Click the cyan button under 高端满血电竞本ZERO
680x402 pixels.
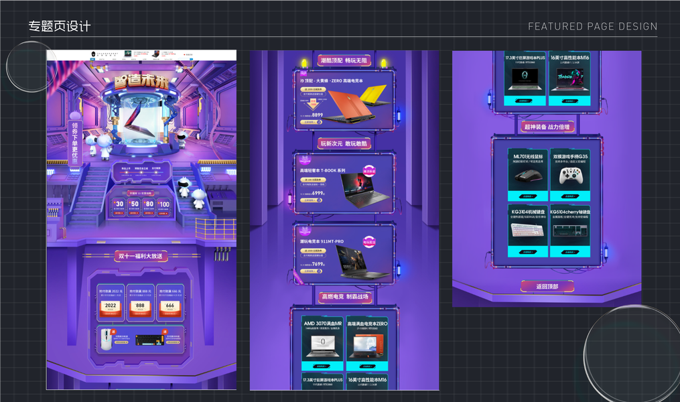367,366
